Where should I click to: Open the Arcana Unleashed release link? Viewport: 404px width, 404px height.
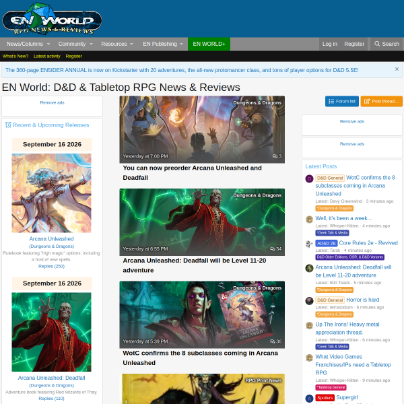coord(52,239)
